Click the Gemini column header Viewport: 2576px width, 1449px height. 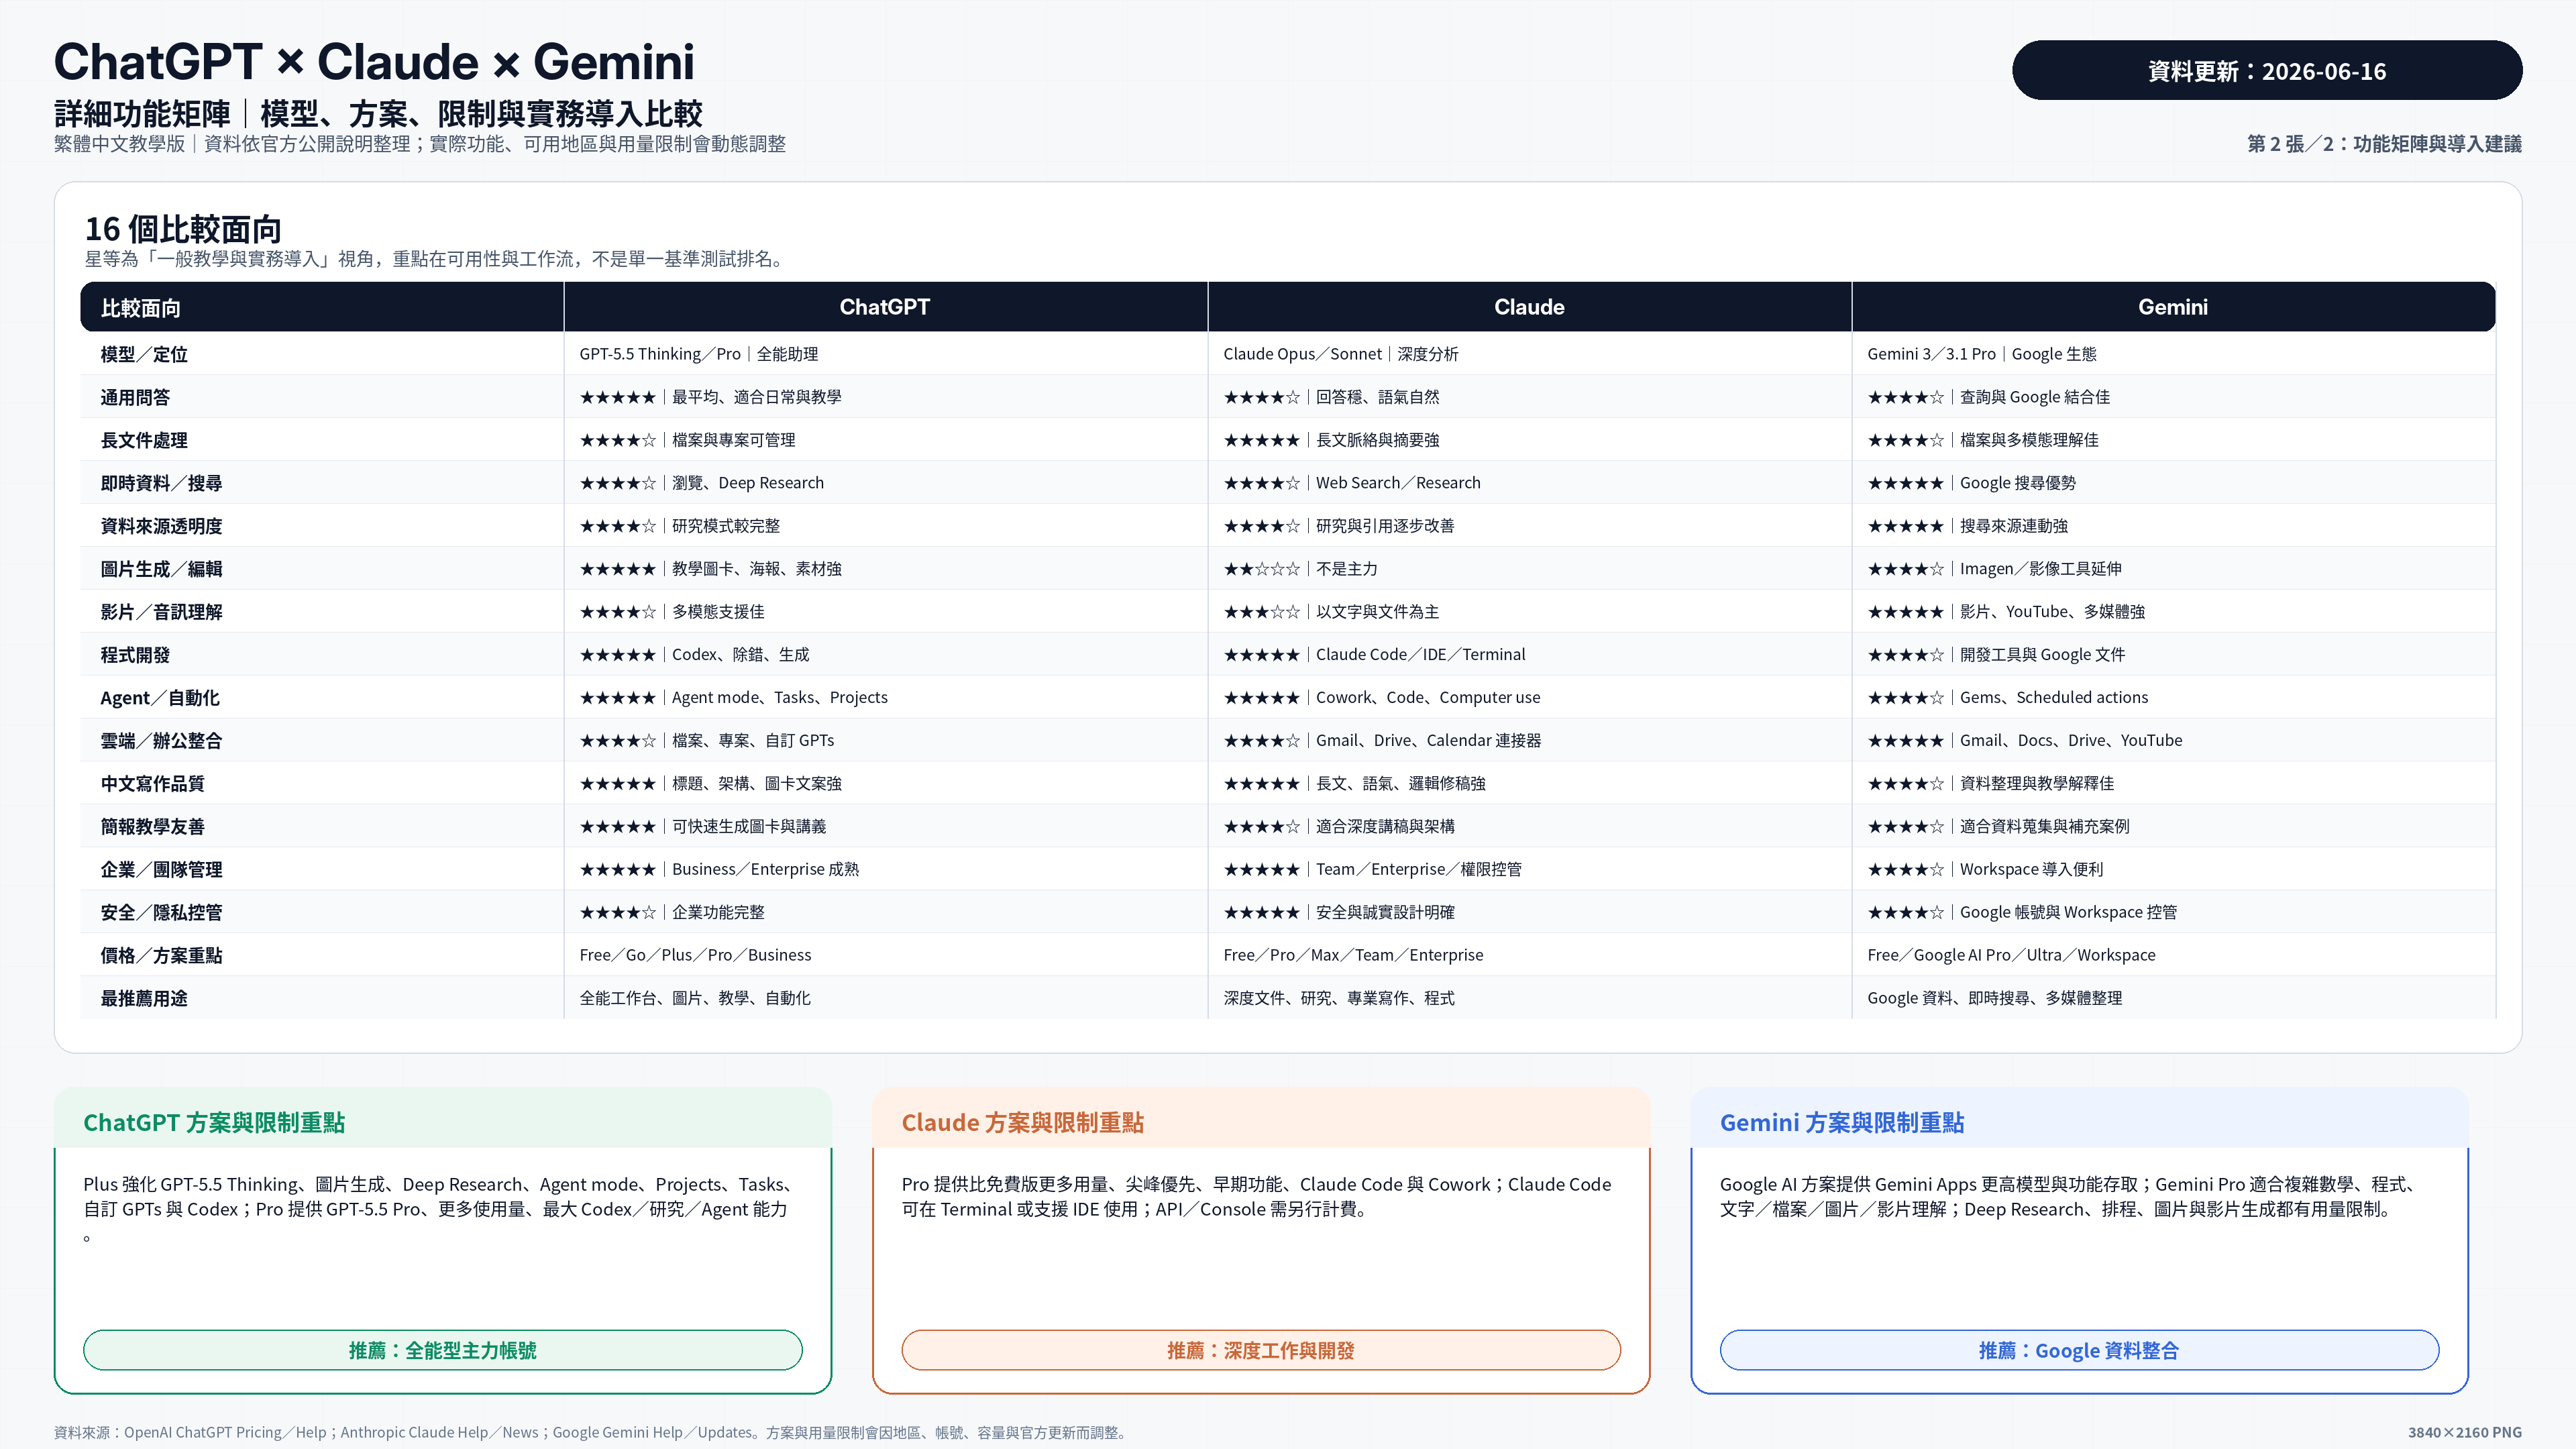click(2173, 307)
